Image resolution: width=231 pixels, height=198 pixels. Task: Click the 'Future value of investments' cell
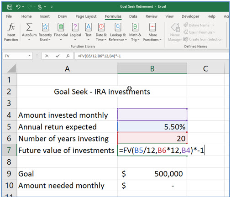pos(67,150)
